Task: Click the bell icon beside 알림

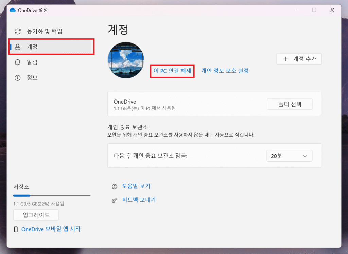Action: tap(18, 62)
